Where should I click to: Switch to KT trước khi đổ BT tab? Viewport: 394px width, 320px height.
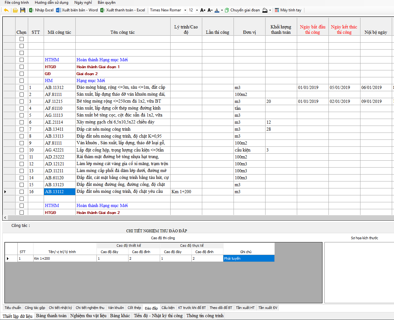click(192, 308)
